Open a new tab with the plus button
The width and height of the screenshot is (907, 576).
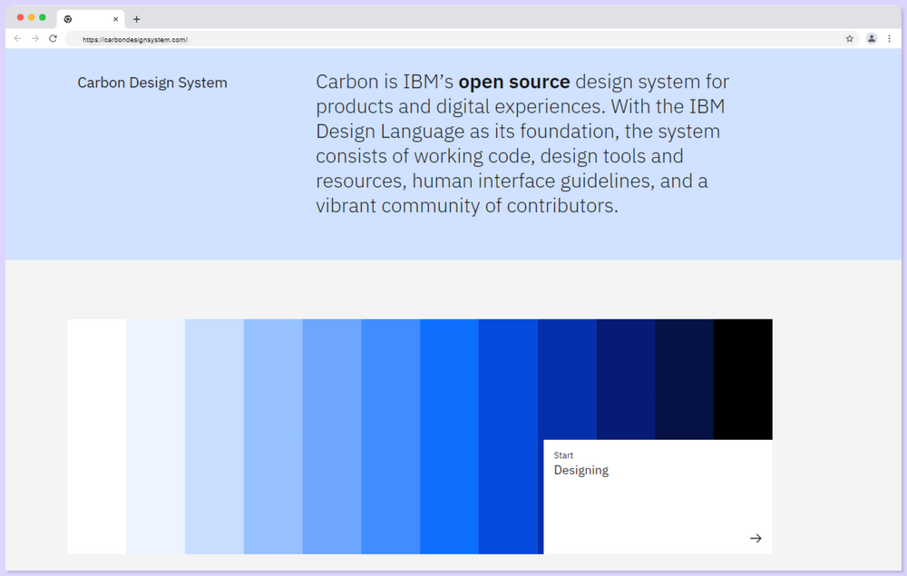pos(136,18)
